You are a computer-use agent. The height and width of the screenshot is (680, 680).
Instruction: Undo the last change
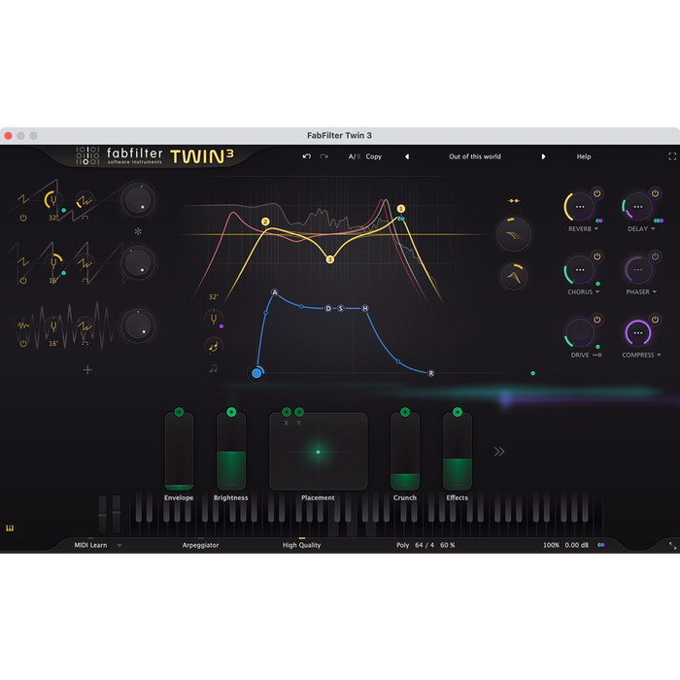tap(307, 156)
